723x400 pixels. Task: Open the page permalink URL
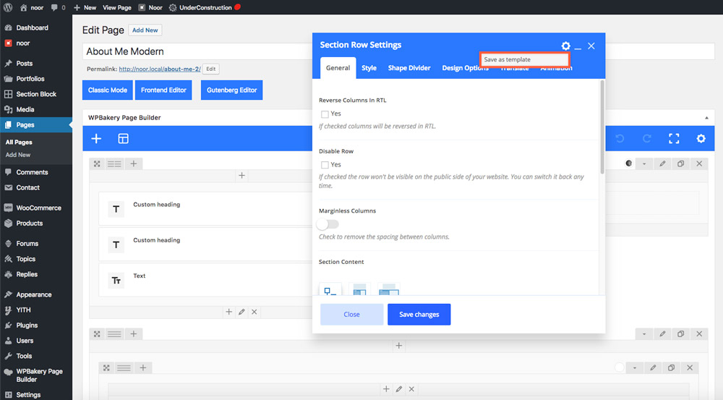click(x=160, y=69)
